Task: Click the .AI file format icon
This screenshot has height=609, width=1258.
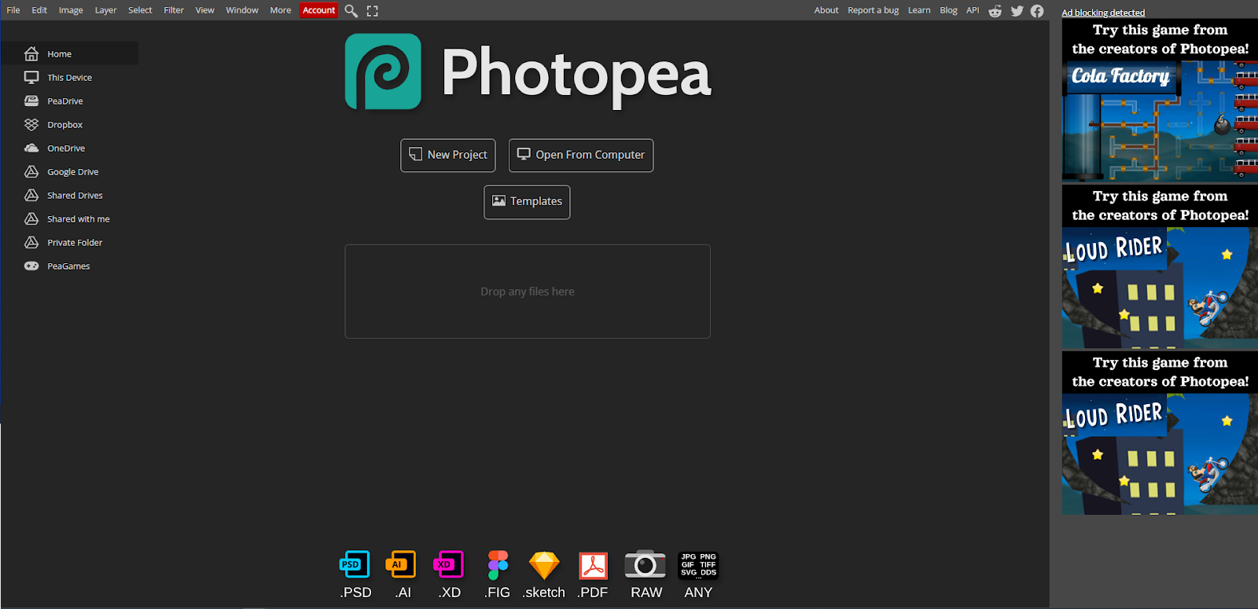Action: pos(401,564)
